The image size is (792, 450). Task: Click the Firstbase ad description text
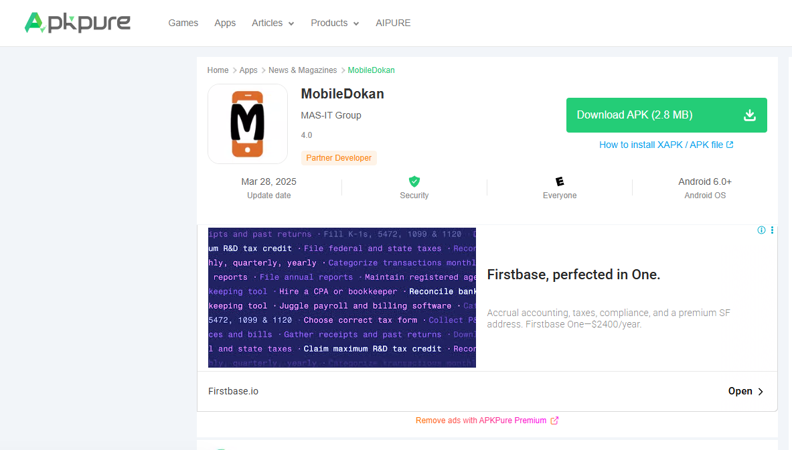tap(609, 319)
